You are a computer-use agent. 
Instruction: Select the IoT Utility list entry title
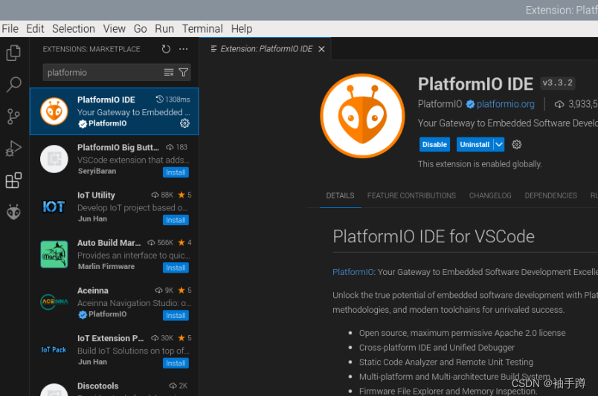(x=96, y=195)
